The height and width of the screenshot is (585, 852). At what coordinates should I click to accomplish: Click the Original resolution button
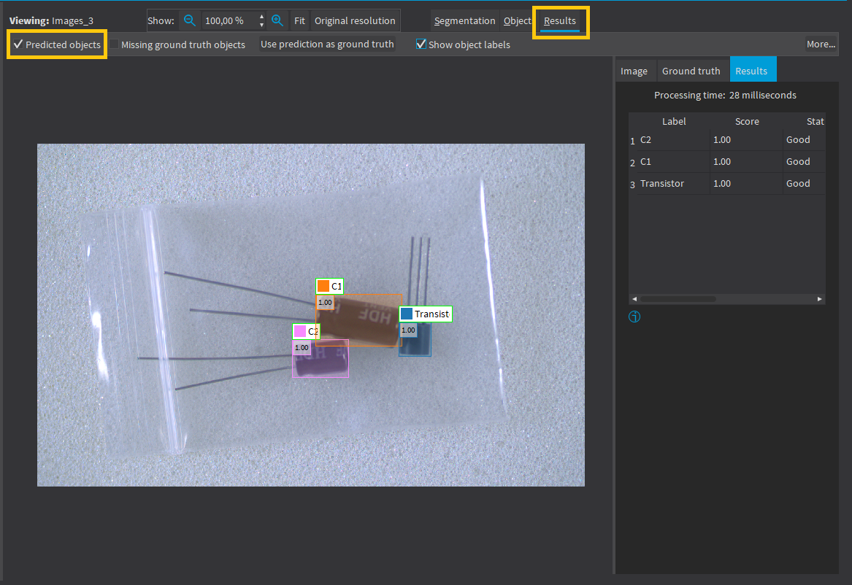355,20
